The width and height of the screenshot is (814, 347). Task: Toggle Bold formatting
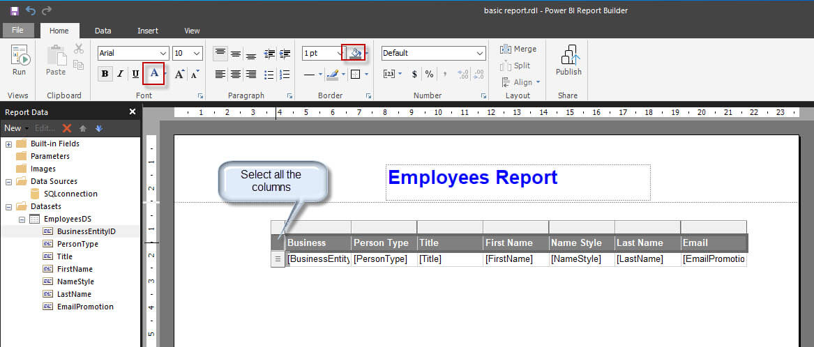click(105, 74)
